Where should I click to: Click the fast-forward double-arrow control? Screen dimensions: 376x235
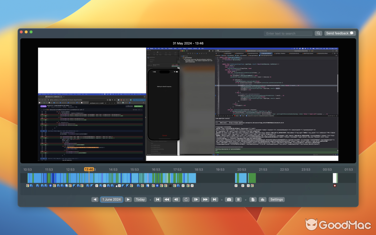click(x=205, y=199)
